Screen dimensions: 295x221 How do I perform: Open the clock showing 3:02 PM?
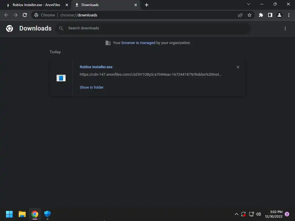tap(274, 214)
